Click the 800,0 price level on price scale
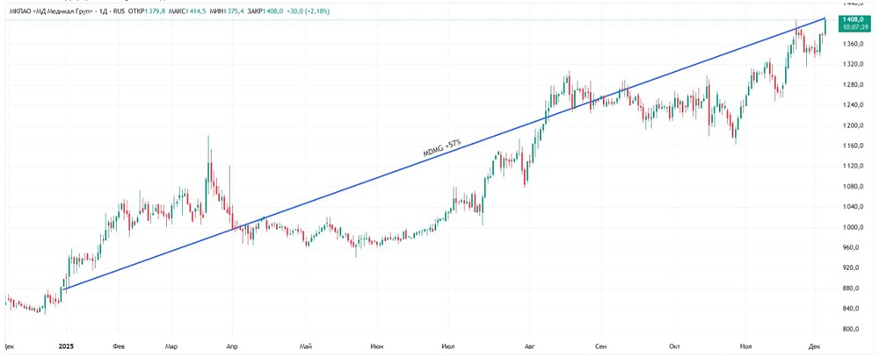The height and width of the screenshot is (363, 879). [851, 330]
